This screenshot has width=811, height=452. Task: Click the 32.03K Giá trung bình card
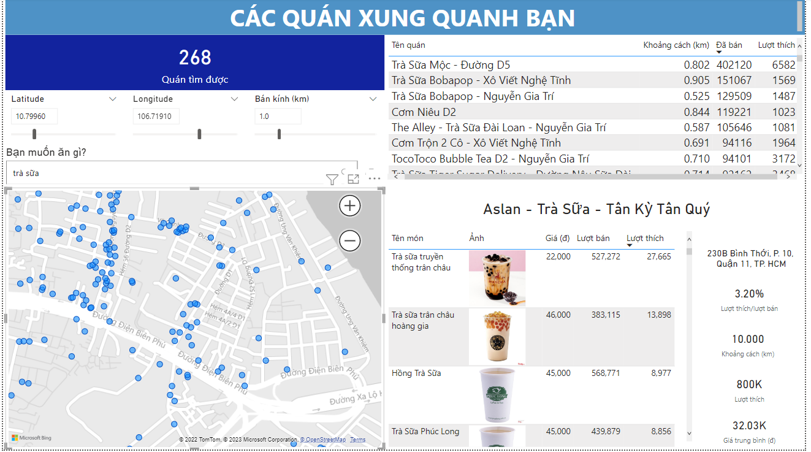[749, 432]
